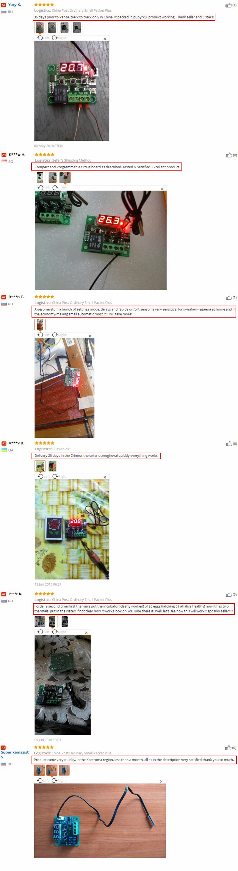Screen dimensions: 238x871
Task: Close I***r K.'s enlarged photo viewer
Action: coord(86,633)
